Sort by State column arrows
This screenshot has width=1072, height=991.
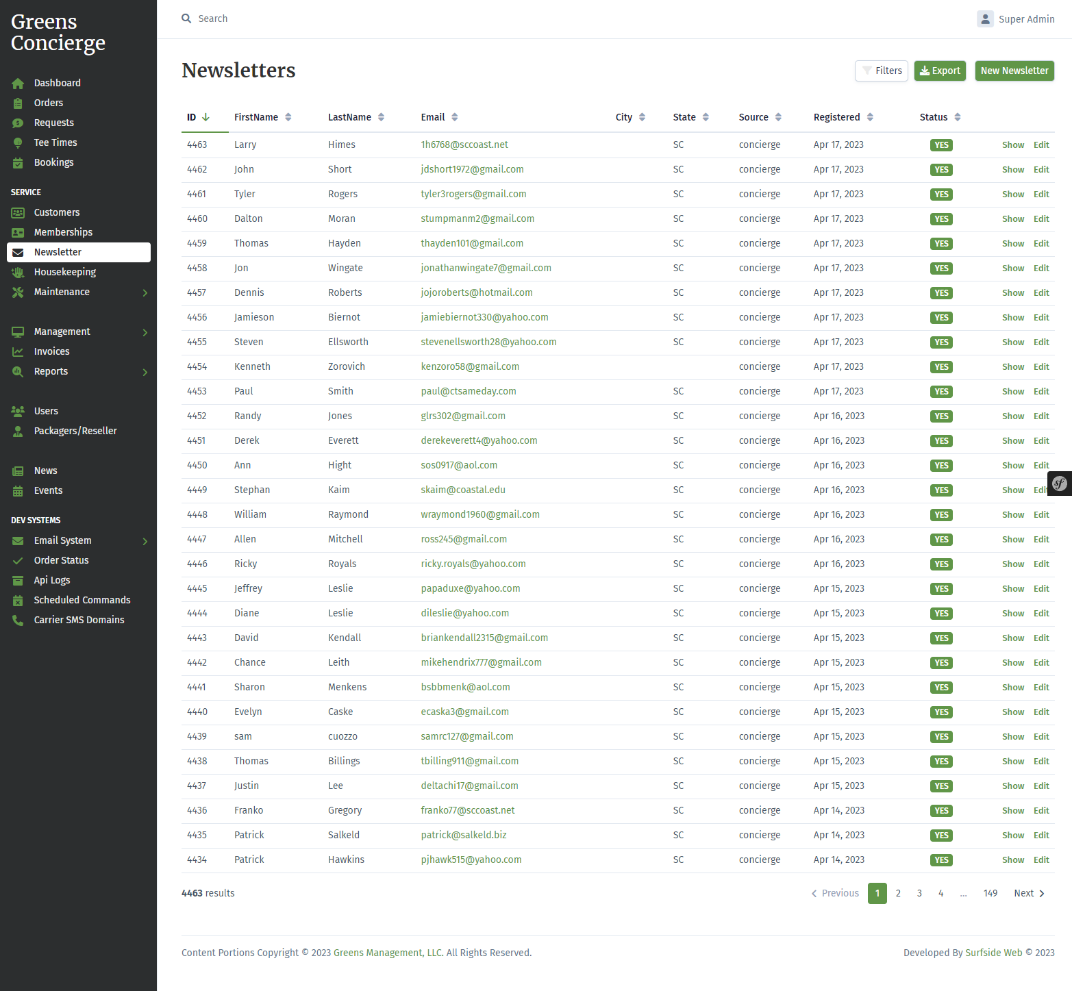(x=706, y=117)
